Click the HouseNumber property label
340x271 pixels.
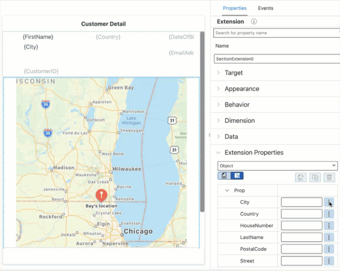click(x=257, y=225)
